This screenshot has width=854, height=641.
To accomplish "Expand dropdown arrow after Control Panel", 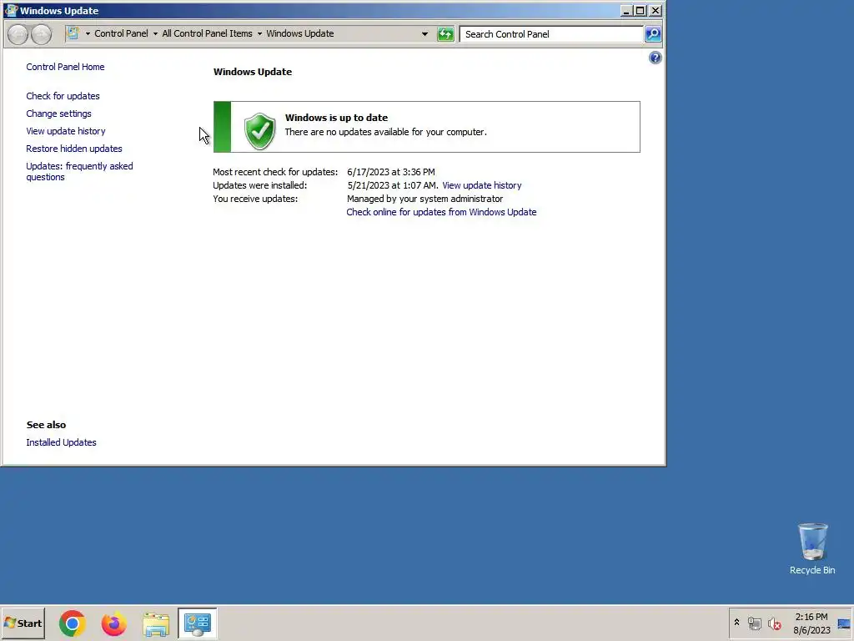I will coord(155,33).
